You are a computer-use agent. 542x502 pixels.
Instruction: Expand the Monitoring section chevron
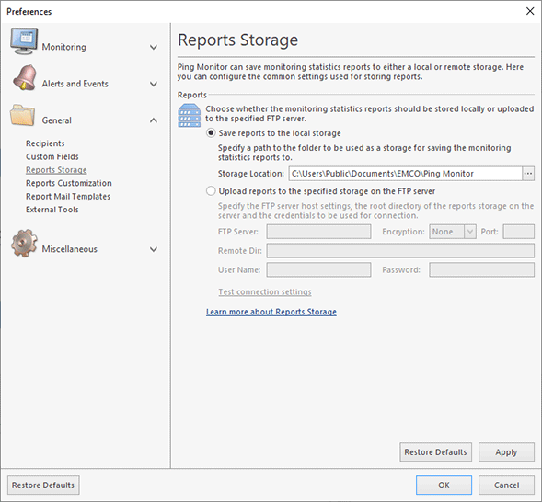(154, 47)
